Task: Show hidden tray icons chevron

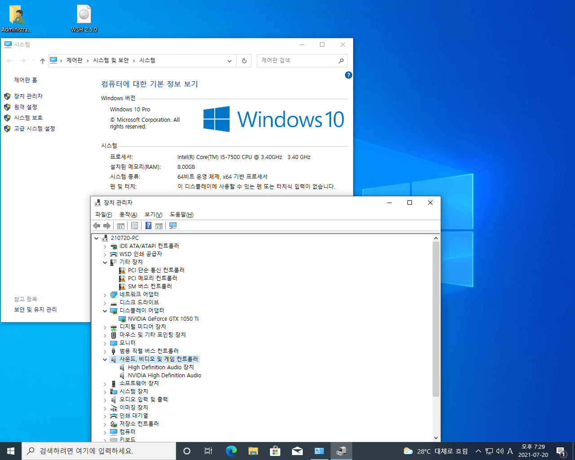Action: pyautogui.click(x=478, y=451)
